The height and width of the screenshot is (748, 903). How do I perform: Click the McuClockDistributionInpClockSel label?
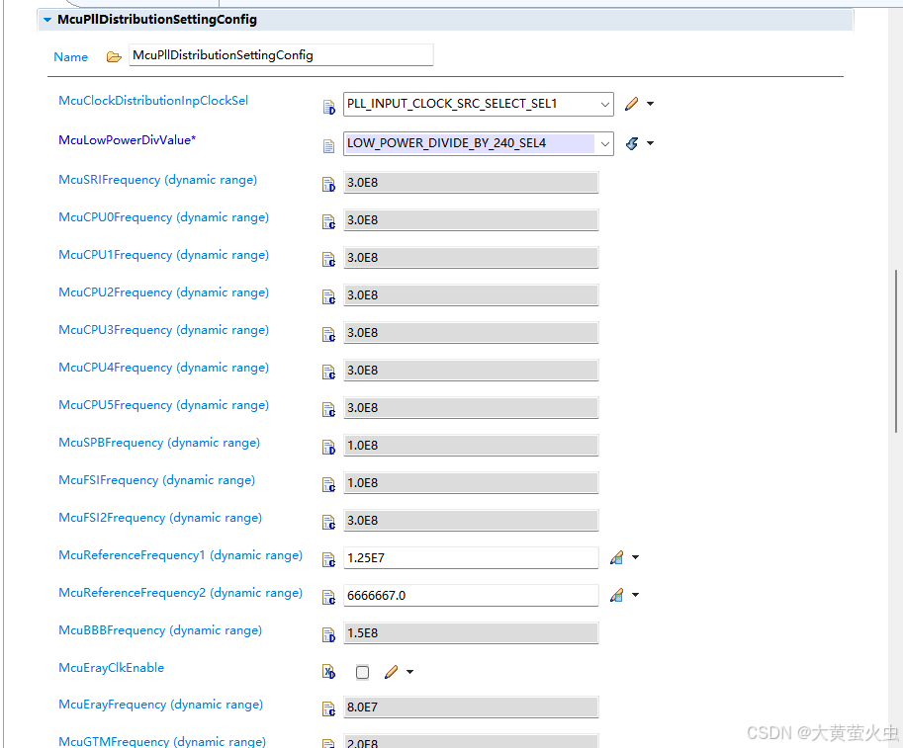click(x=153, y=101)
